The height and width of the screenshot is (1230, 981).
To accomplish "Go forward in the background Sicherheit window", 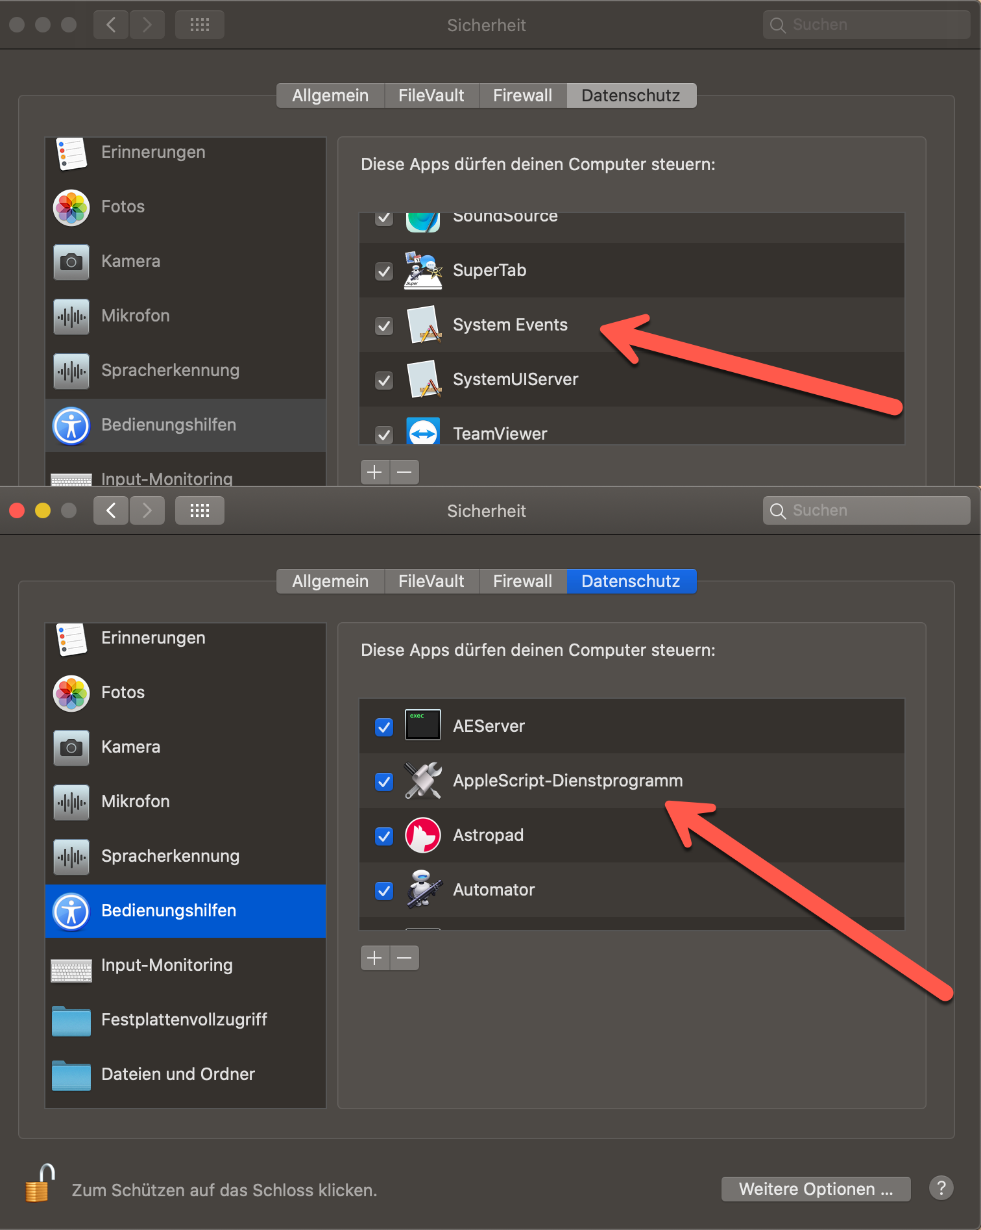I will pos(147,25).
